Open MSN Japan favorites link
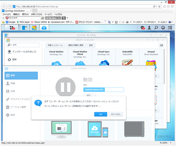176x146 pixels. click(23, 22)
